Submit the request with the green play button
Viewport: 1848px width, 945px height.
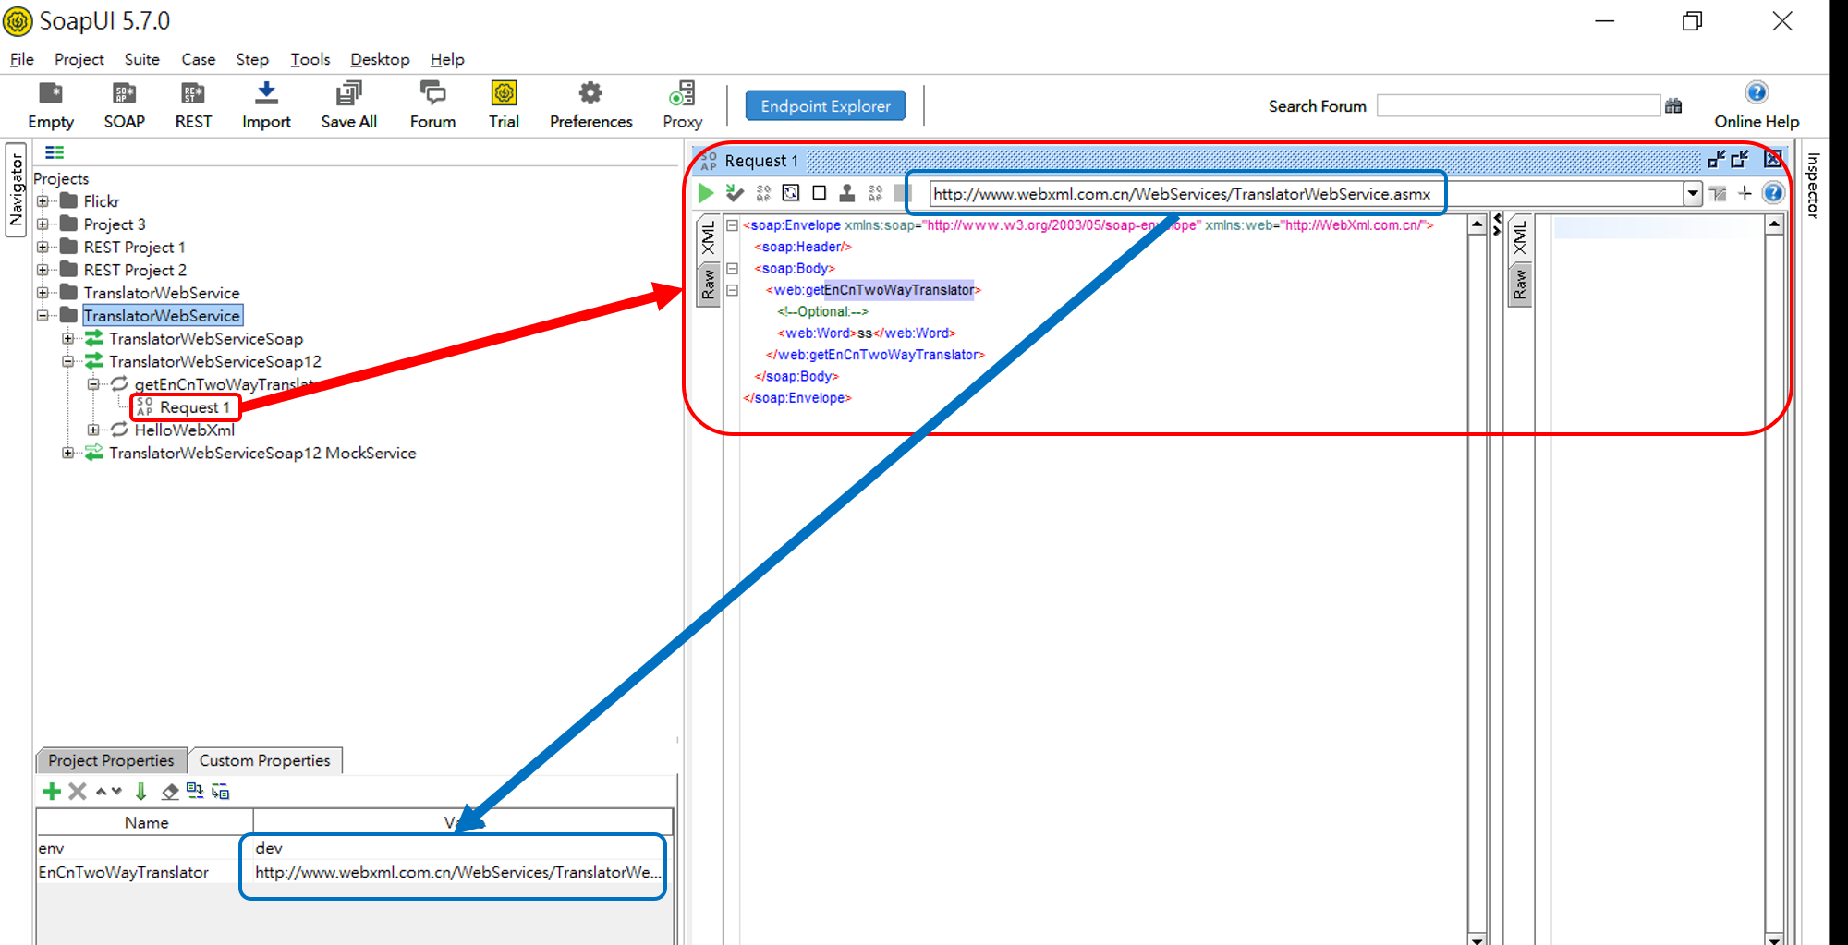pos(706,193)
